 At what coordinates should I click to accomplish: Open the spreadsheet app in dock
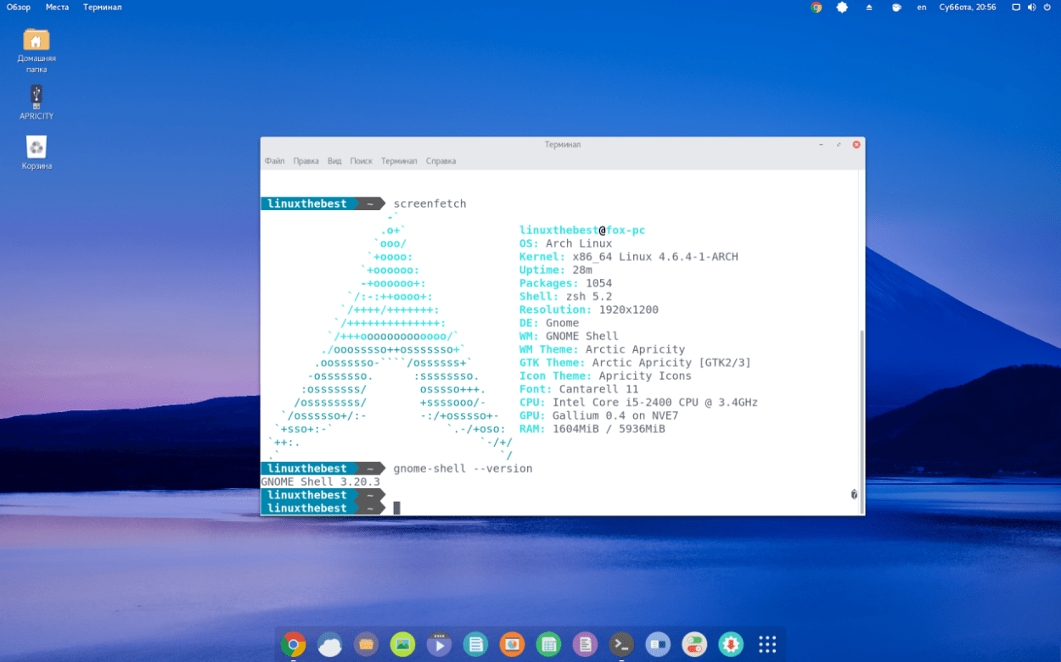[x=548, y=645]
